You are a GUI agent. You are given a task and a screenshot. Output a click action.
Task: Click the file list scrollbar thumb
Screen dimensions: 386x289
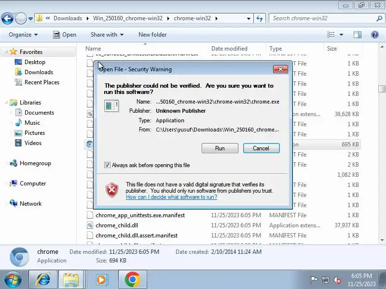point(382,89)
